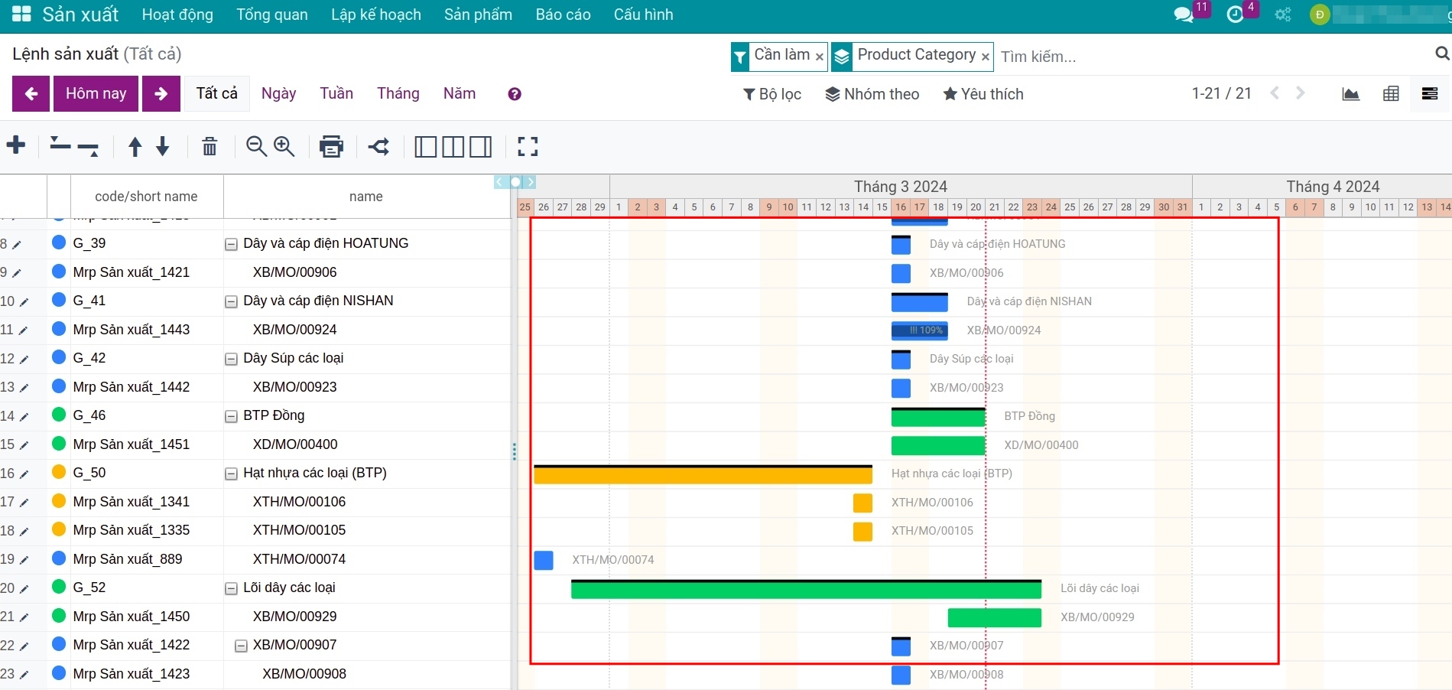Add a new task with plus icon
Image resolution: width=1452 pixels, height=690 pixels.
tap(16, 145)
